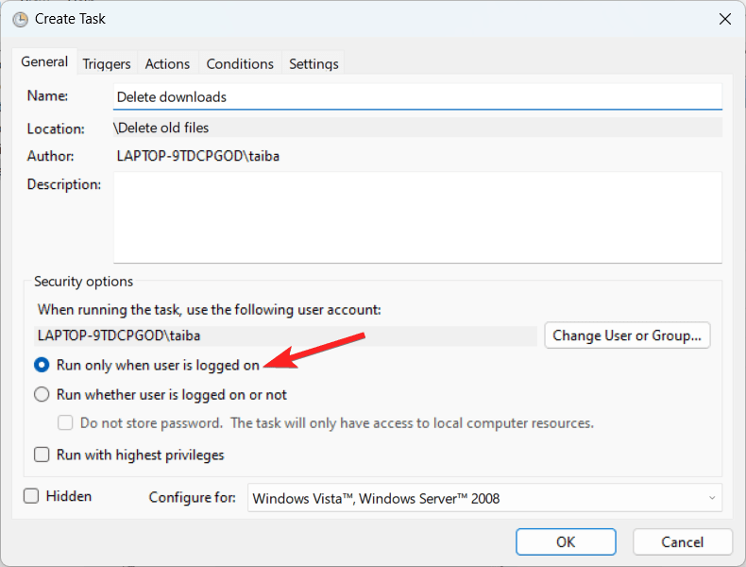This screenshot has height=567, width=746.
Task: Switch to the Conditions tab
Action: point(240,64)
